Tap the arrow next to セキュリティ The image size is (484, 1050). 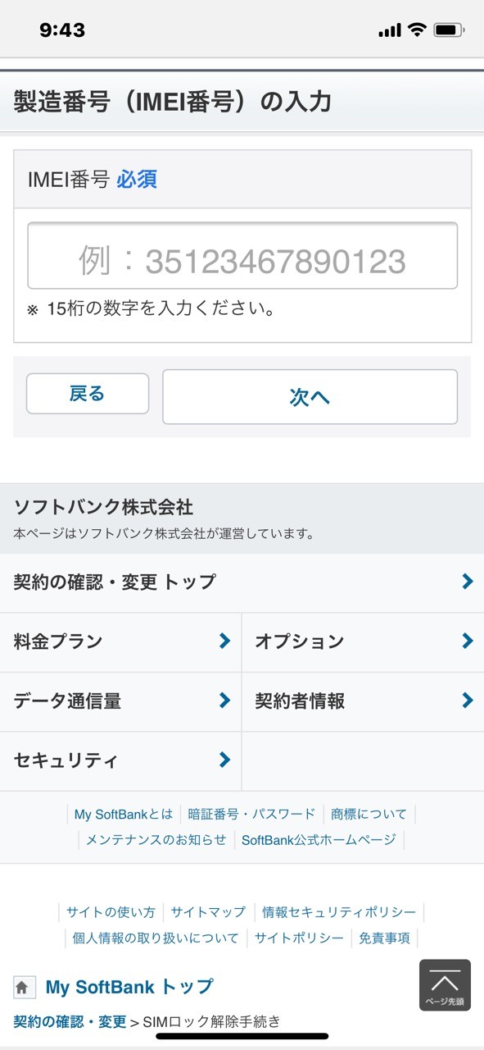pos(225,760)
